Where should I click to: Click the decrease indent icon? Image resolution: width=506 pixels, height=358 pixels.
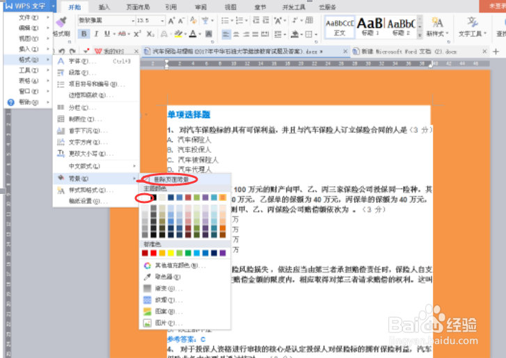pyautogui.click(x=256, y=20)
